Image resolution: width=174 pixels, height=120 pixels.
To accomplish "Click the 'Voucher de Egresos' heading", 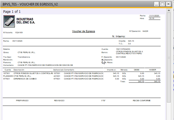I will [84, 31].
